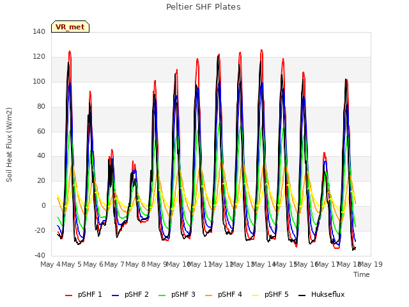Toggle pSHF 3 legend entry
409x307 pixels.
click(177, 294)
